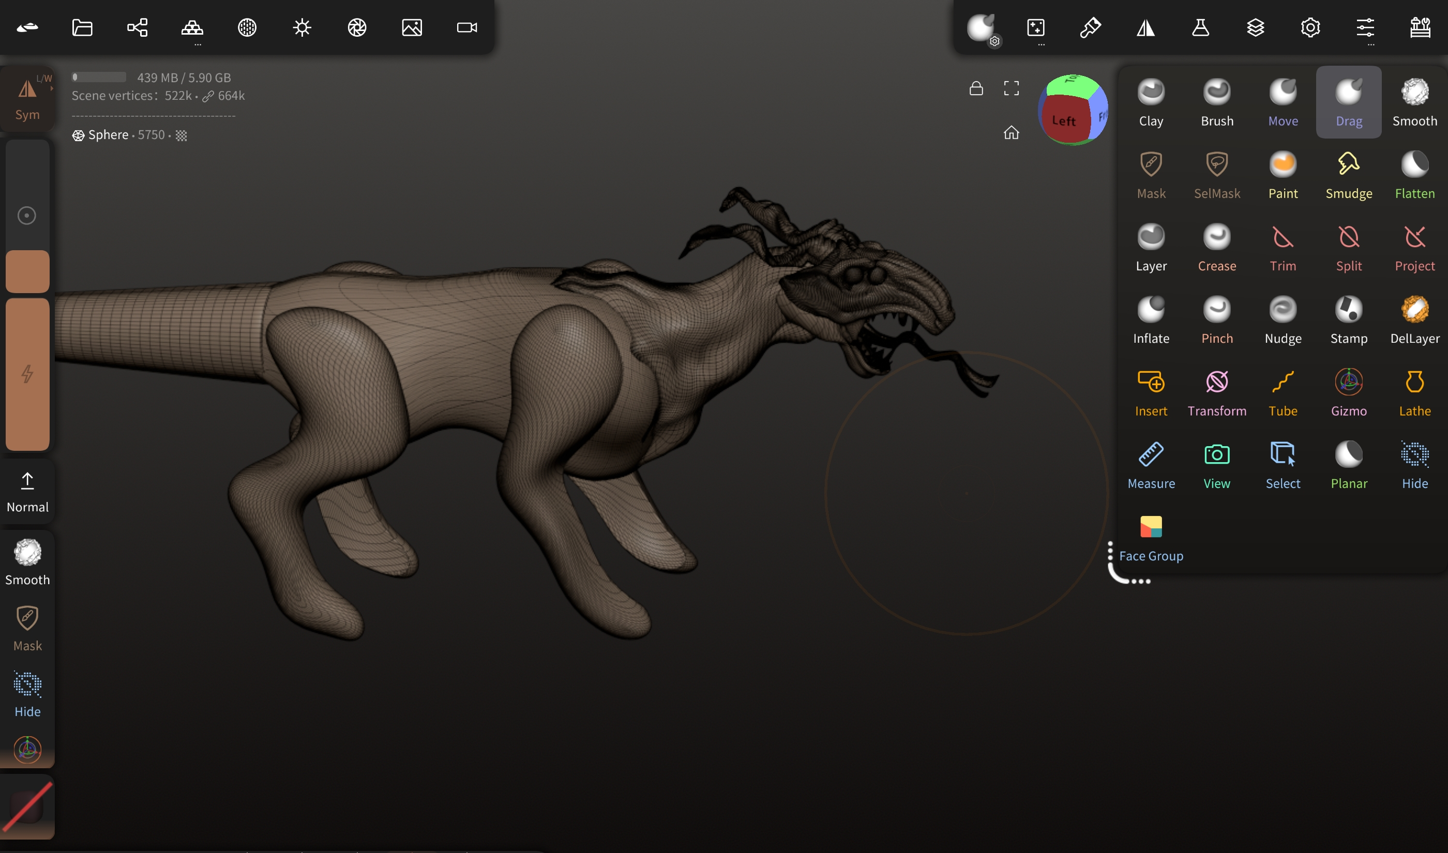Image resolution: width=1448 pixels, height=853 pixels.
Task: Open the Scene hierarchy menu
Action: pyautogui.click(x=137, y=27)
